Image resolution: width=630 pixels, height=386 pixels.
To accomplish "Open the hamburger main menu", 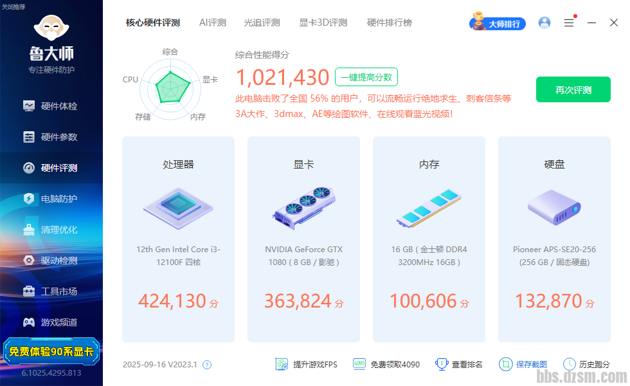I will click(569, 23).
